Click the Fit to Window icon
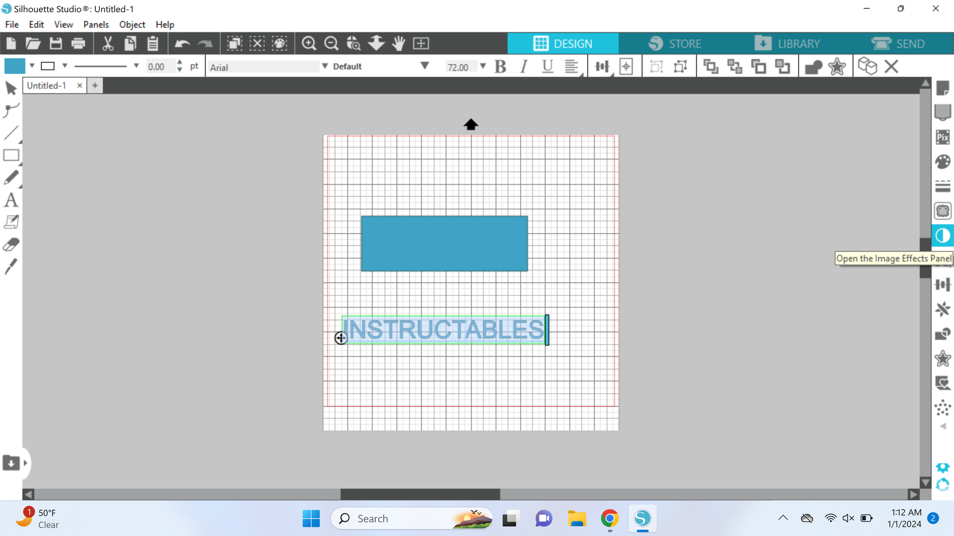954x536 pixels. [421, 43]
